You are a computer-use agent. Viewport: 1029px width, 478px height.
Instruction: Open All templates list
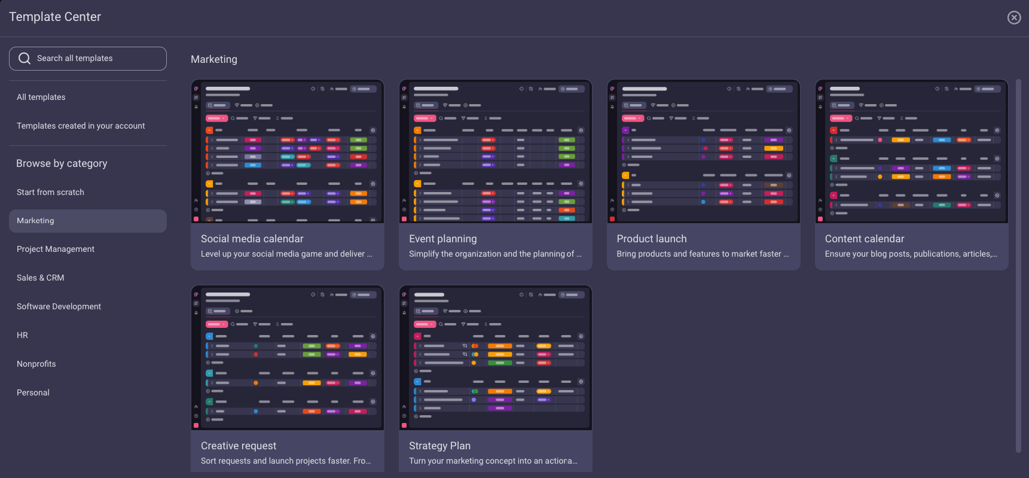(41, 97)
